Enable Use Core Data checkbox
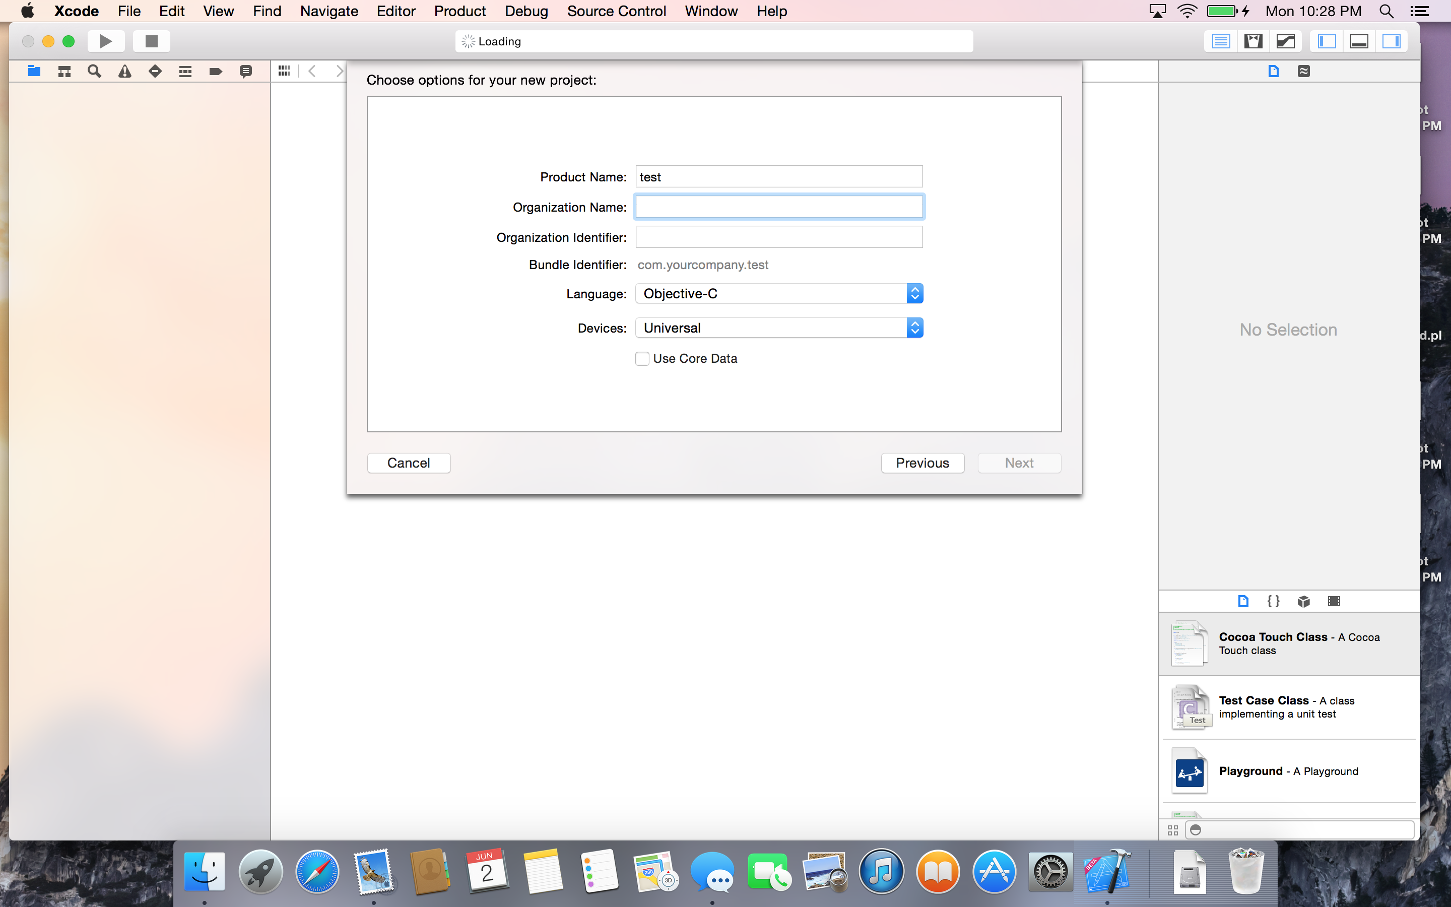The width and height of the screenshot is (1451, 907). [x=642, y=359]
